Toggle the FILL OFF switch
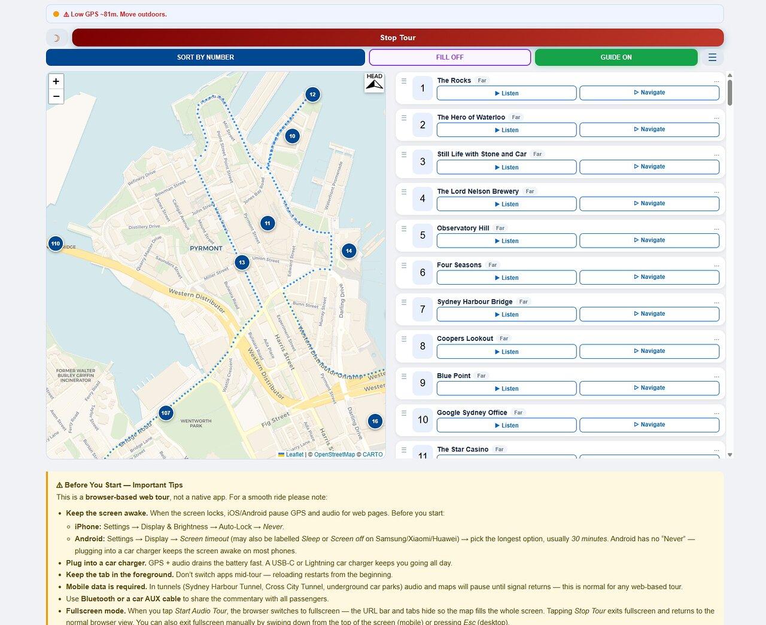The image size is (766, 625). [x=450, y=57]
